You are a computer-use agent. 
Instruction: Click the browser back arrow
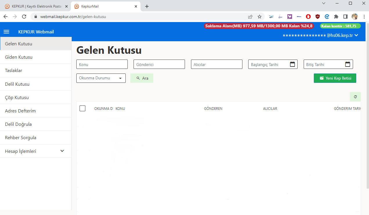point(6,17)
